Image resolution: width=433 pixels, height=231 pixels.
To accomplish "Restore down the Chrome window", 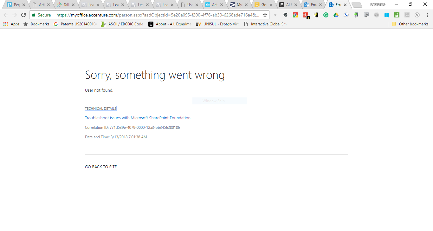I will (x=410, y=4).
